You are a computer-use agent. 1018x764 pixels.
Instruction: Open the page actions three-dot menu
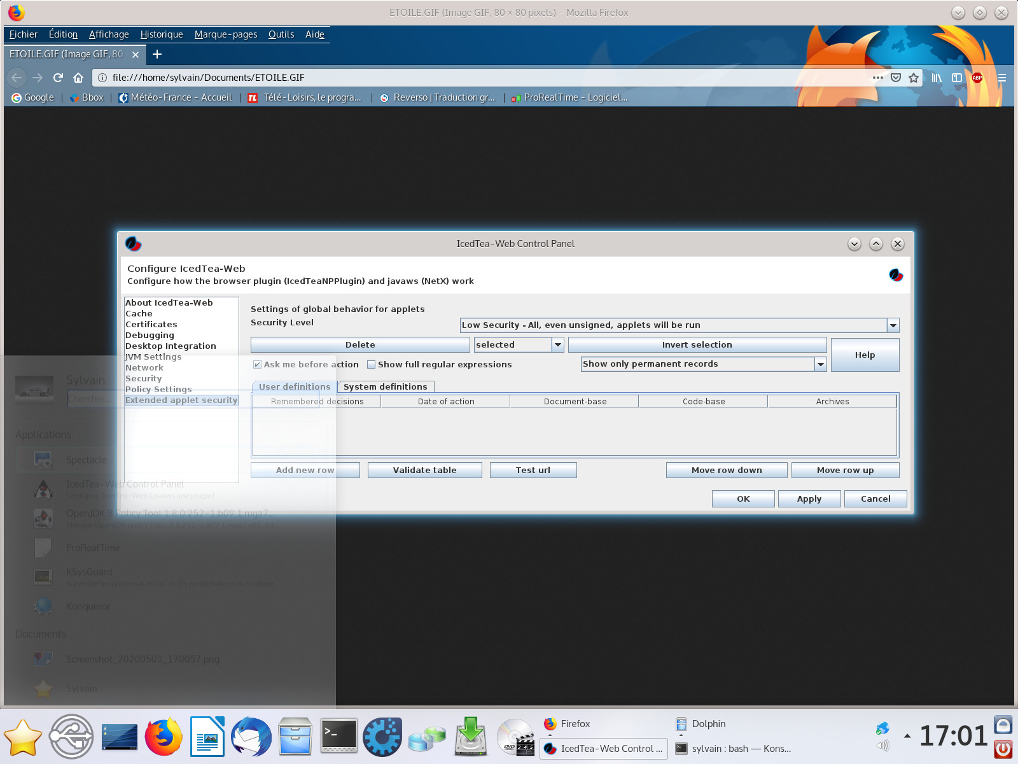(x=878, y=78)
